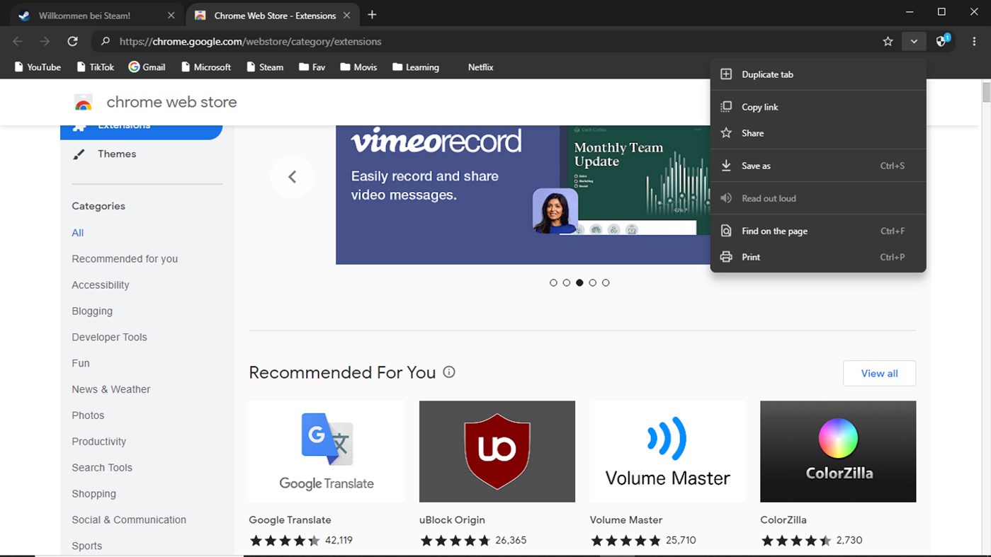Select the fifth carousel indicator dot
This screenshot has width=991, height=557.
(x=606, y=282)
